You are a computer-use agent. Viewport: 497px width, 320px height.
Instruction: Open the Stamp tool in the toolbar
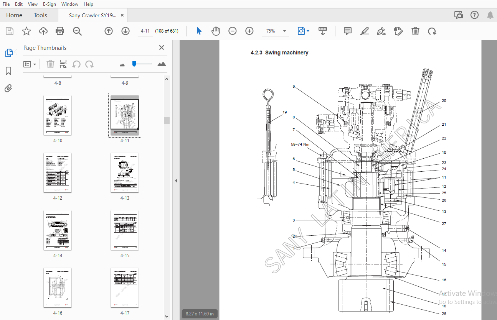(398, 31)
